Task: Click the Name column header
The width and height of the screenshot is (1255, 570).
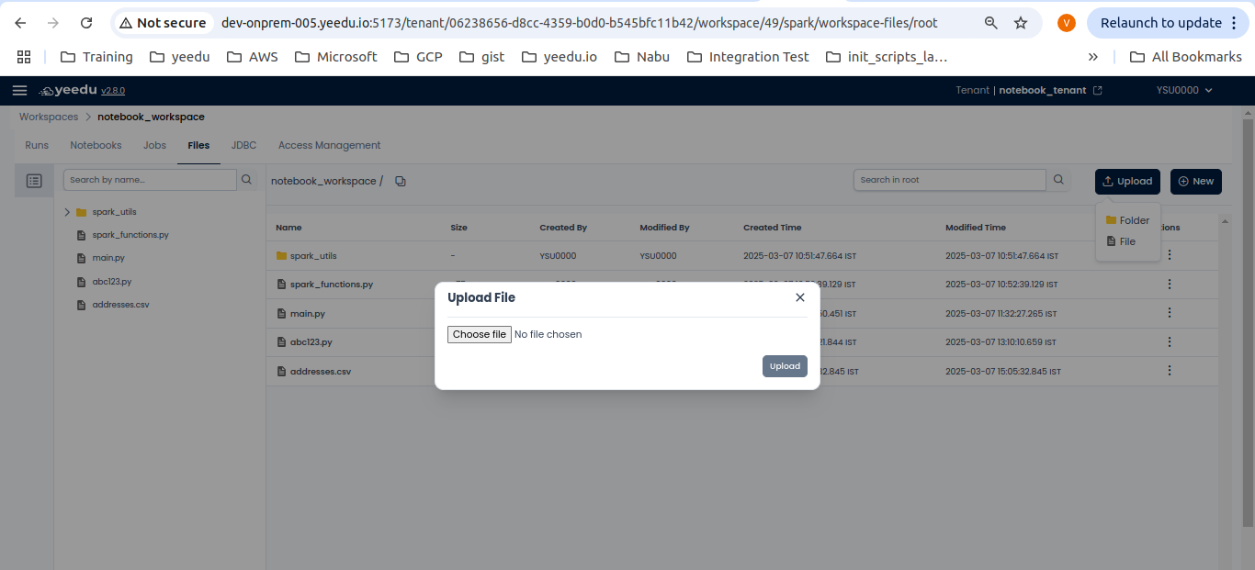Action: 288,228
